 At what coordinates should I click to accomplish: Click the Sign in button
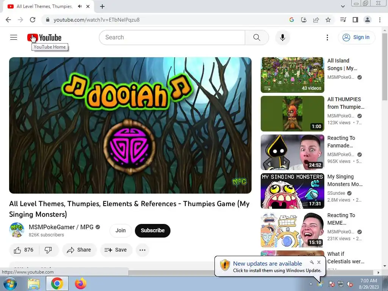(x=356, y=38)
